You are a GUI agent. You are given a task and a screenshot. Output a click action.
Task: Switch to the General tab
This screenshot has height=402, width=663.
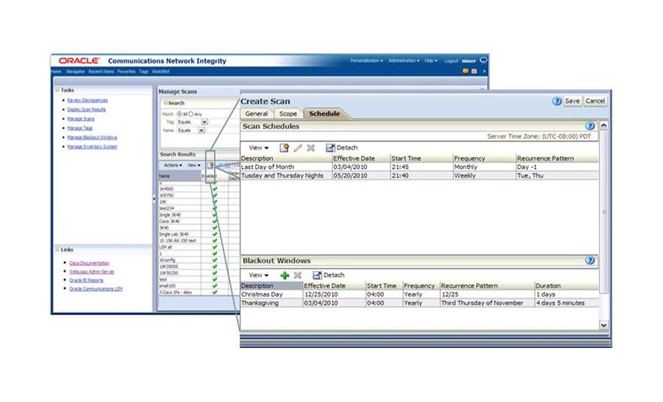pos(256,114)
